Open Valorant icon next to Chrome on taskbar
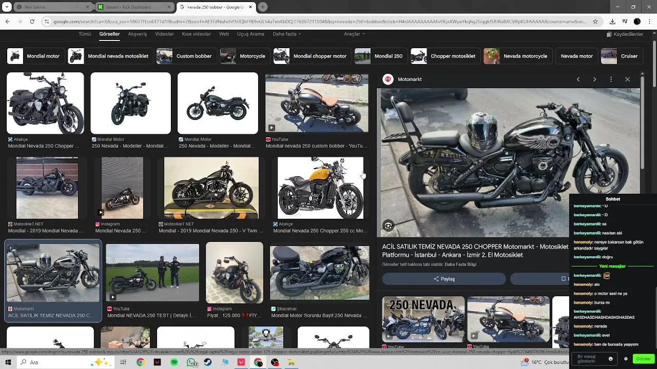657x369 pixels. click(157, 362)
